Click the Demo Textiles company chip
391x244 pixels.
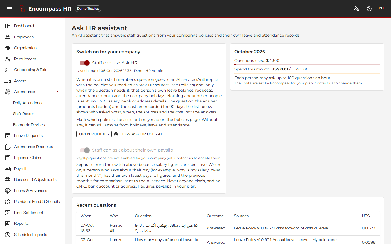(x=88, y=9)
